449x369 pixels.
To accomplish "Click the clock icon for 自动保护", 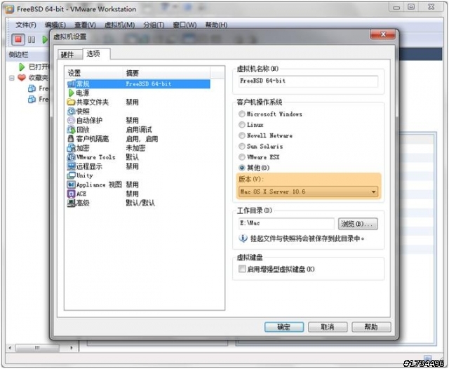I will click(71, 121).
